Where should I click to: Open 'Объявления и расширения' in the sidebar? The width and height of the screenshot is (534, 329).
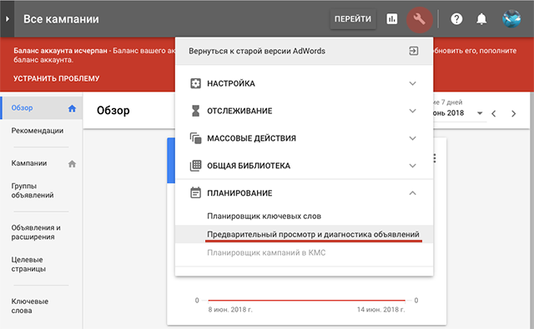click(x=36, y=232)
